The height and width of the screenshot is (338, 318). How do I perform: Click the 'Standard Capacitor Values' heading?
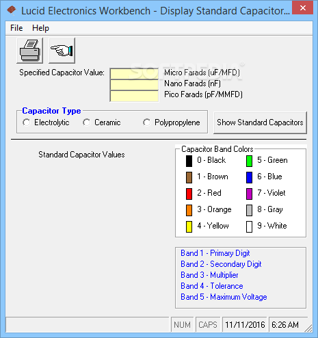(81, 155)
